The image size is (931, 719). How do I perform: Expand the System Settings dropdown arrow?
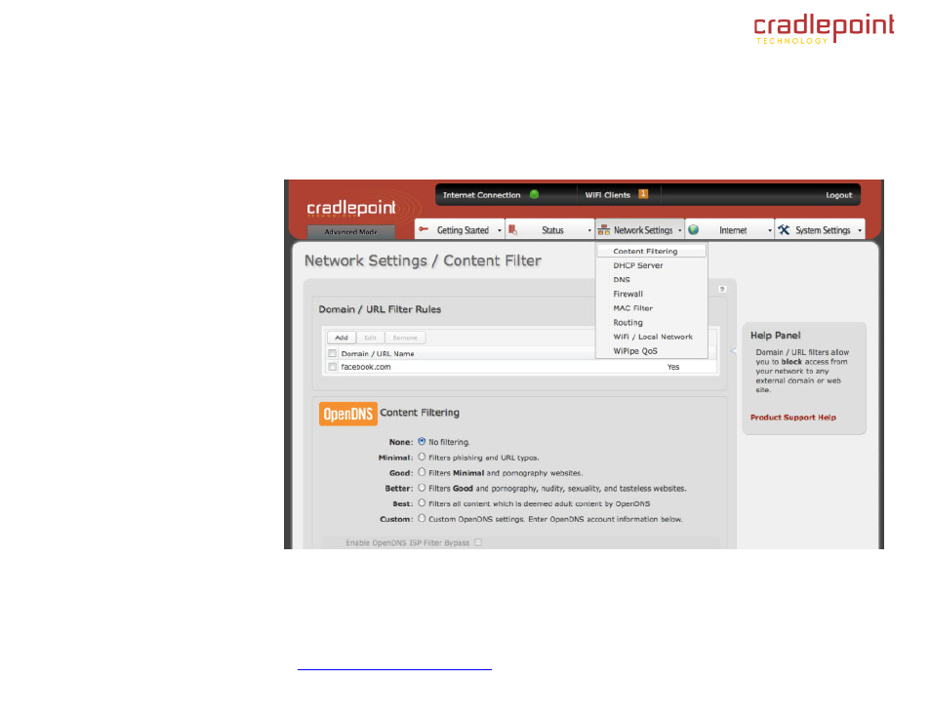860,230
